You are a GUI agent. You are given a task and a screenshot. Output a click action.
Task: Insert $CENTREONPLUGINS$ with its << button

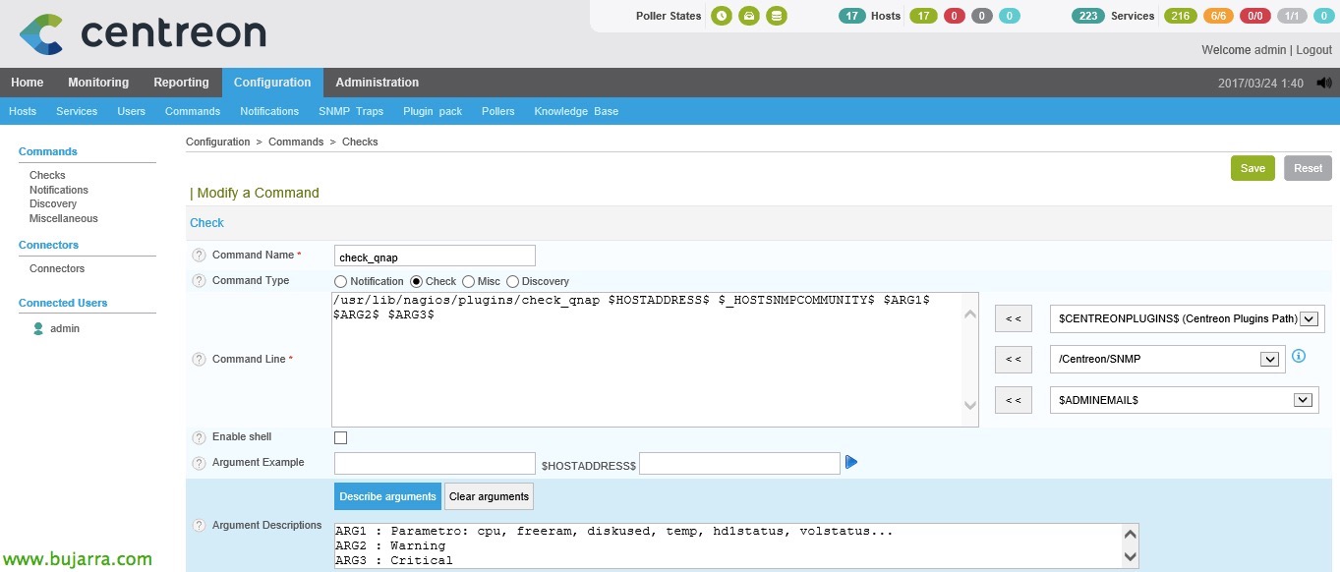(x=1014, y=319)
